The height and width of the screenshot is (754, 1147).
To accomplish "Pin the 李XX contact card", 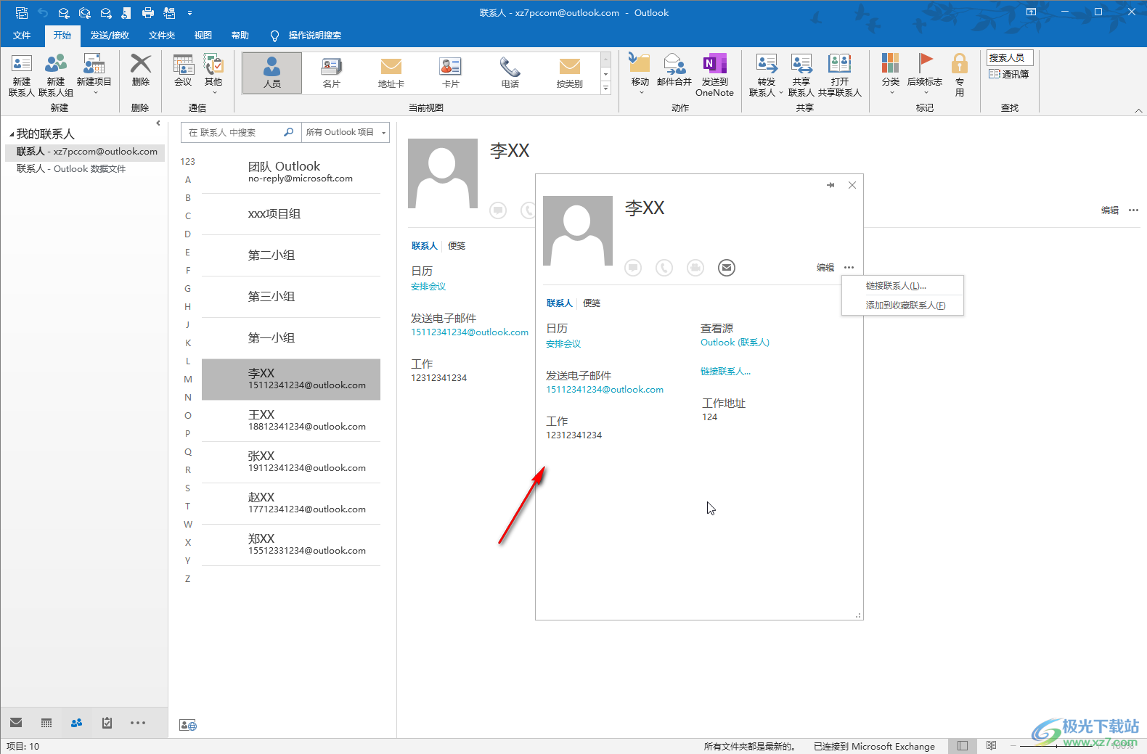I will click(830, 185).
